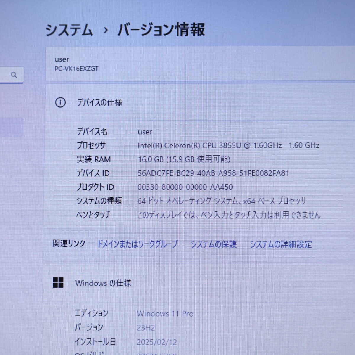Click the バージョン情報 page title
Viewport: 355px width, 355px height.
[161, 30]
